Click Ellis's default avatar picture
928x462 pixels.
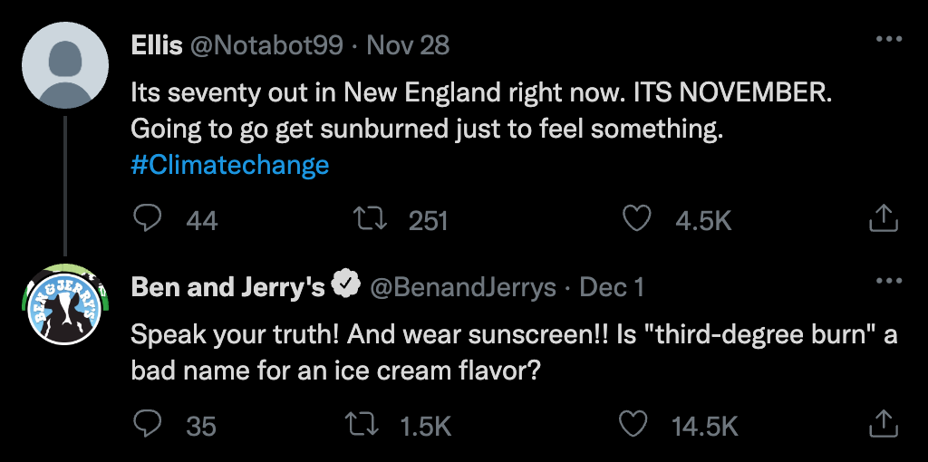[65, 65]
